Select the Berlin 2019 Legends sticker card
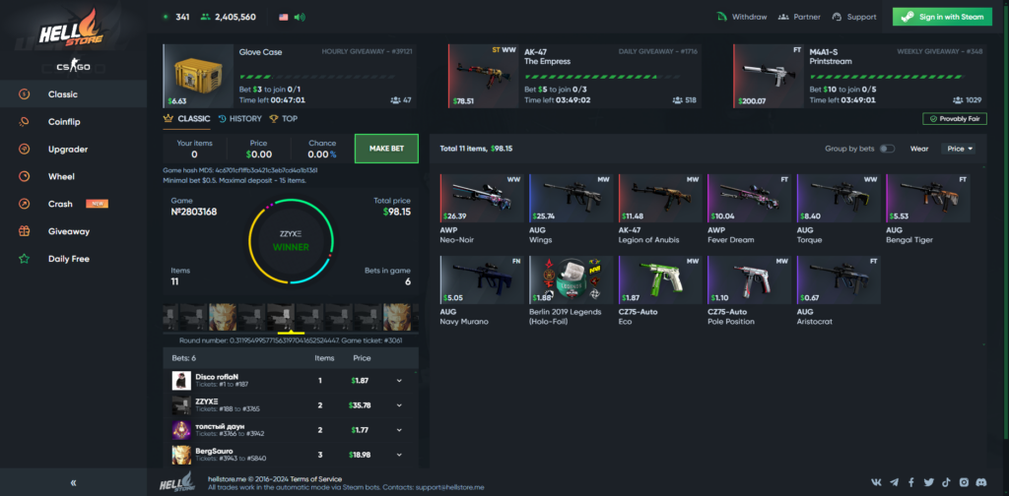This screenshot has width=1009, height=496. [571, 291]
